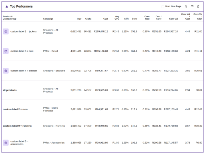
Task: Click Conv Val value R117,145.57
Action: (x=171, y=143)
